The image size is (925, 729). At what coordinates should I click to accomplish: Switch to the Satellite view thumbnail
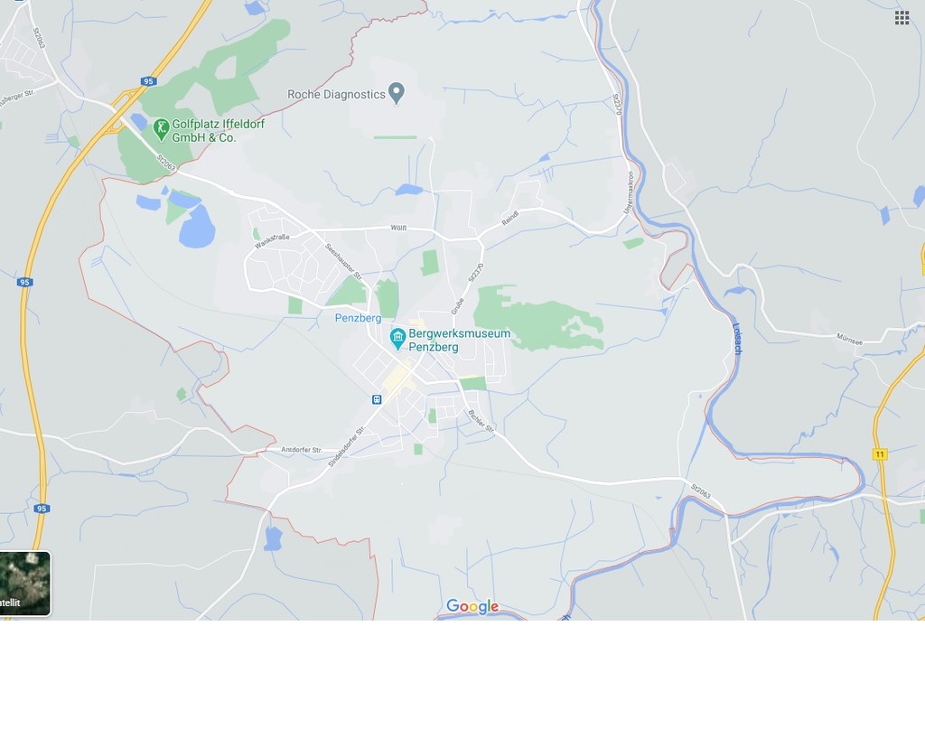coord(24,584)
